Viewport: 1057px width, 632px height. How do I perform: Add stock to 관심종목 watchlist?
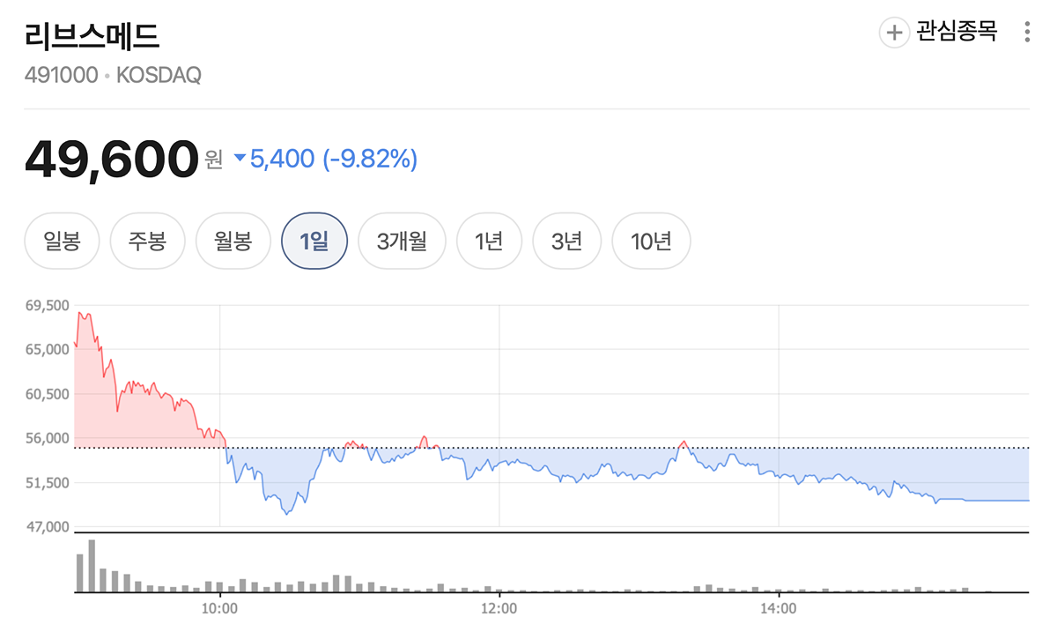tap(957, 33)
